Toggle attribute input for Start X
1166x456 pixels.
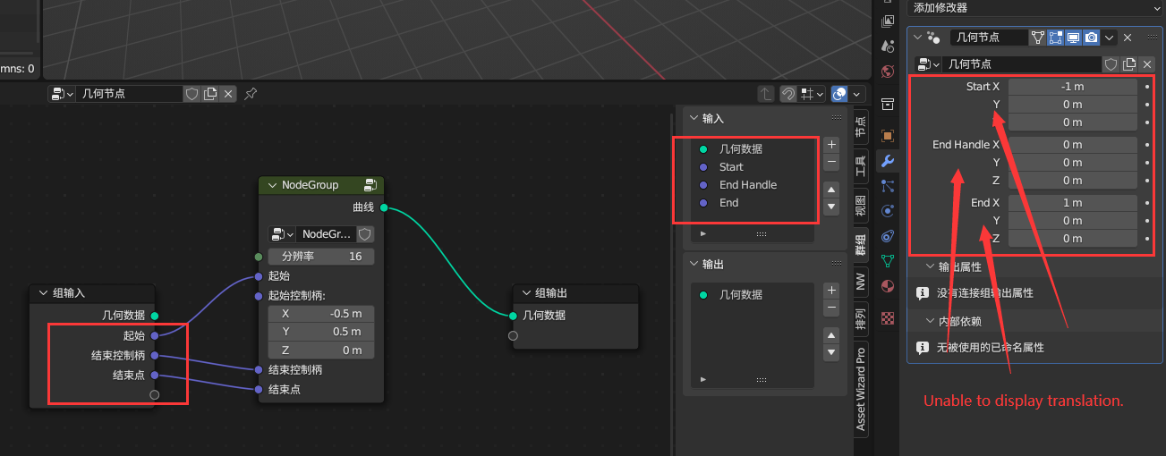1147,87
